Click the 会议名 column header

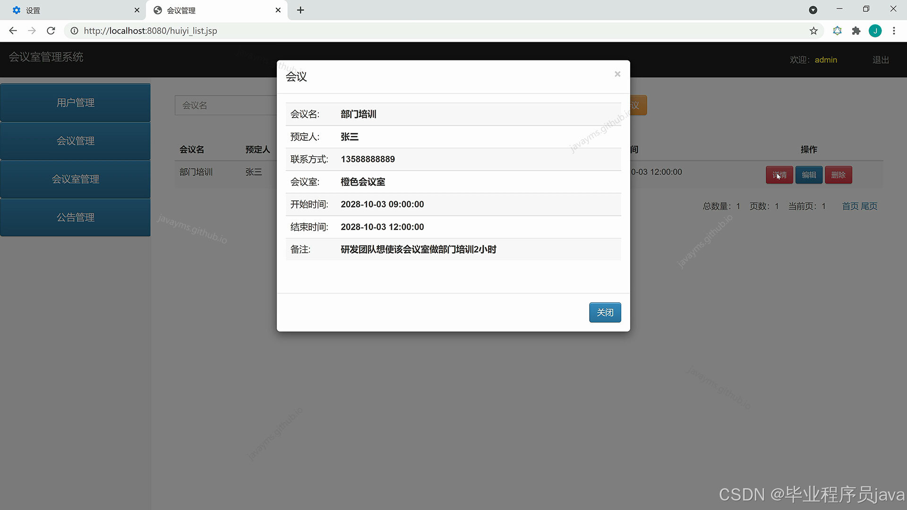pos(191,149)
